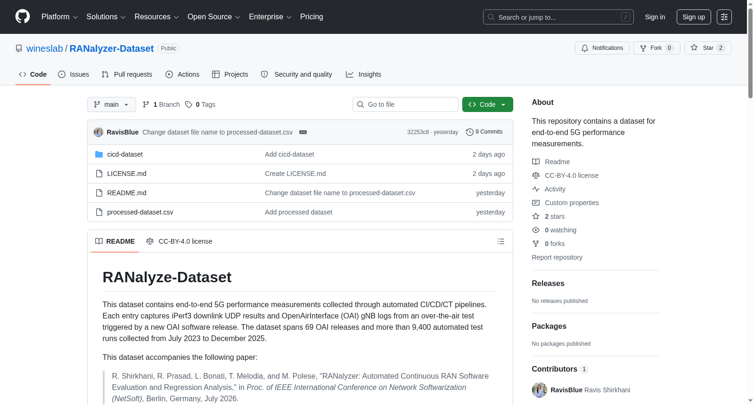Switch to the Projects tab
754x405 pixels.
230,74
